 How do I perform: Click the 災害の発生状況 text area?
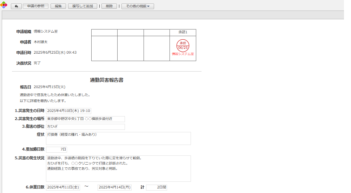(x=118, y=168)
